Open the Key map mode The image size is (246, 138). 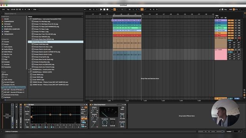[226, 9]
